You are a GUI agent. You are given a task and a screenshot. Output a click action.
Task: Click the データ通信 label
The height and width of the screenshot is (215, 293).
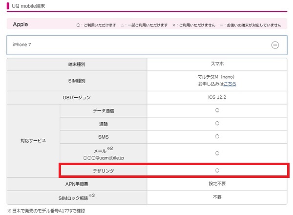pos(104,111)
